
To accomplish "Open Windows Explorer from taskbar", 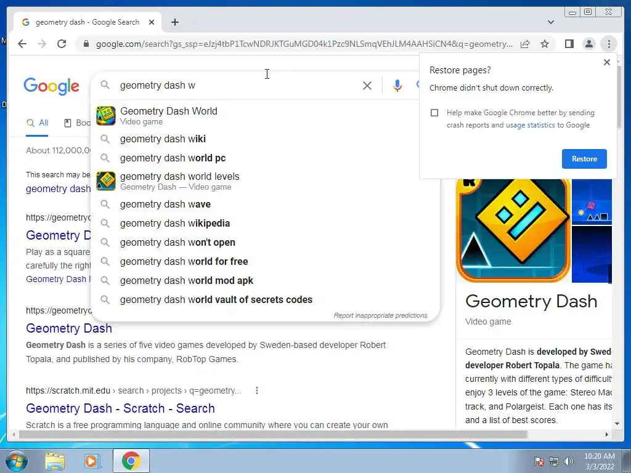I will 55,461.
